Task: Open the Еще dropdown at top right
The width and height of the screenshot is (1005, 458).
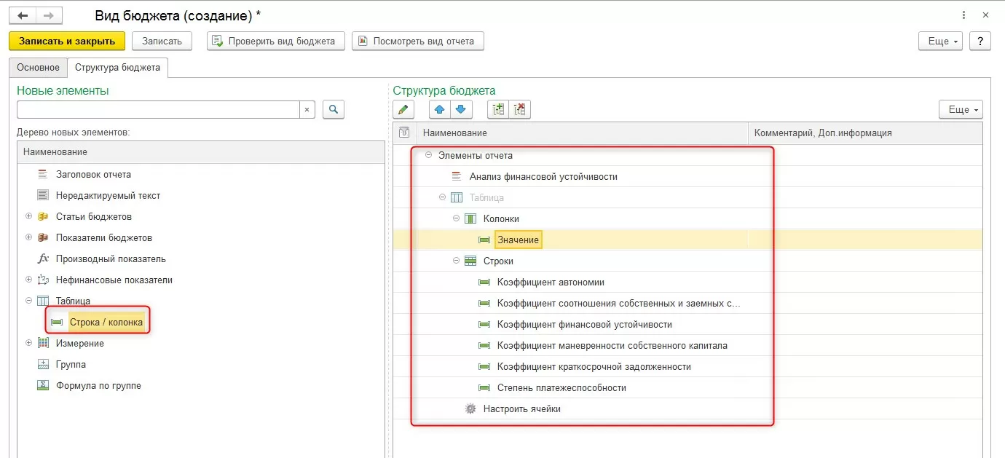Action: coord(940,41)
